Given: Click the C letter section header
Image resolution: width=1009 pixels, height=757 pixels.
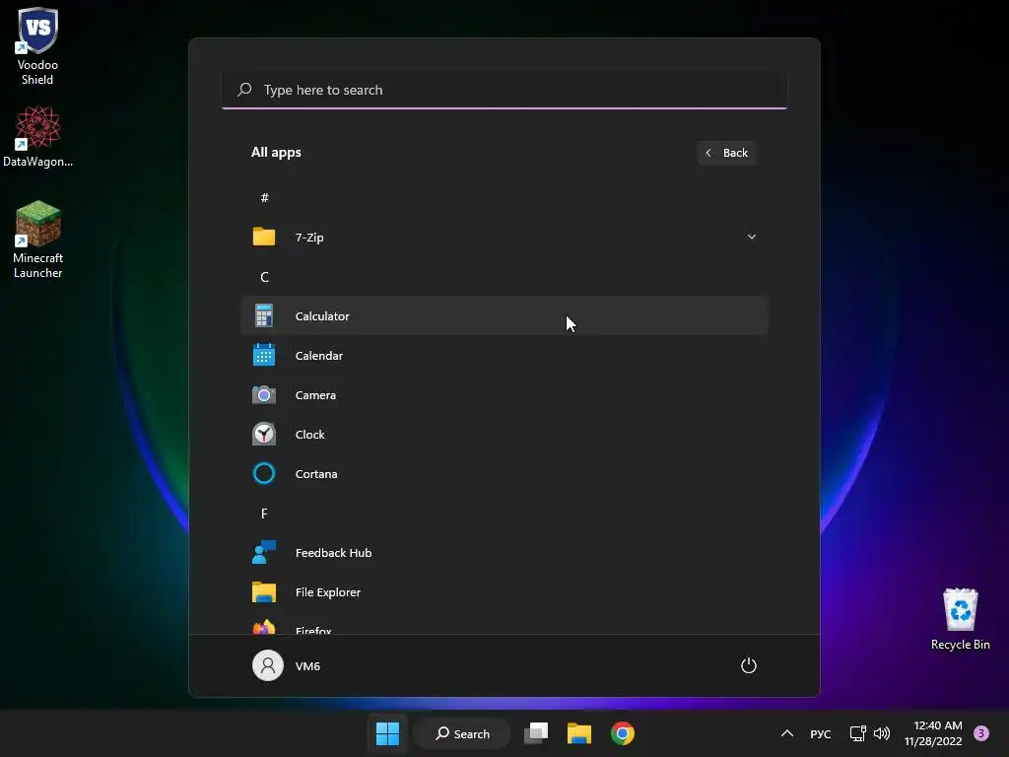Looking at the screenshot, I should click(264, 277).
